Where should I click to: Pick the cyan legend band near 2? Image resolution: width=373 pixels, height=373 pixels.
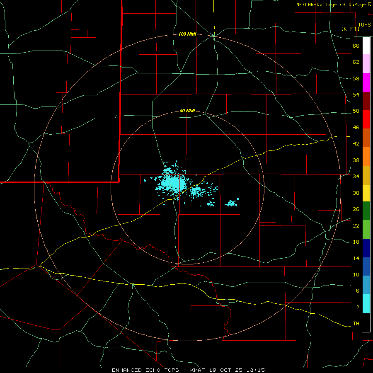366,304
